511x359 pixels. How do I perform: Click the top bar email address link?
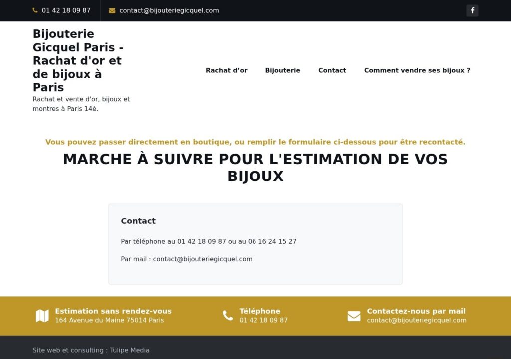pos(169,10)
